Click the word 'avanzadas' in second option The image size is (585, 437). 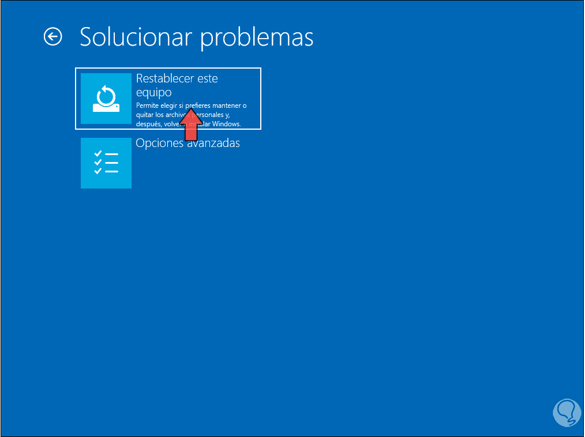coord(213,143)
